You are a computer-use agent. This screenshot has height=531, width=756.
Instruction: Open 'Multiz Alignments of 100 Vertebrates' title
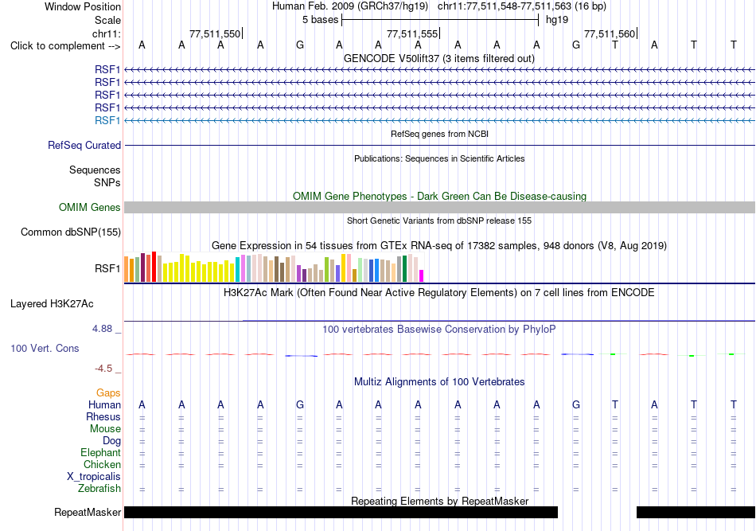pos(439,382)
